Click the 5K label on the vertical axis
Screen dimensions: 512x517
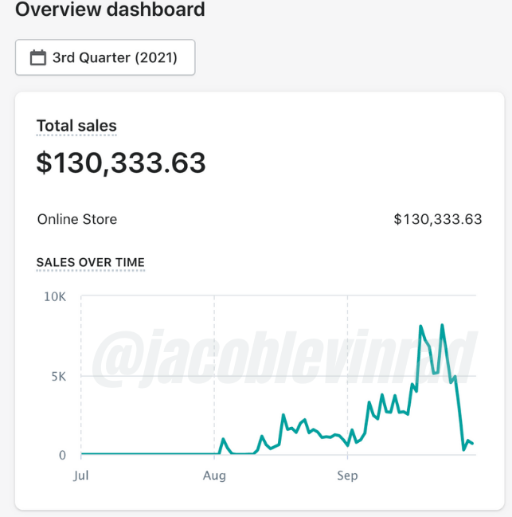[58, 376]
